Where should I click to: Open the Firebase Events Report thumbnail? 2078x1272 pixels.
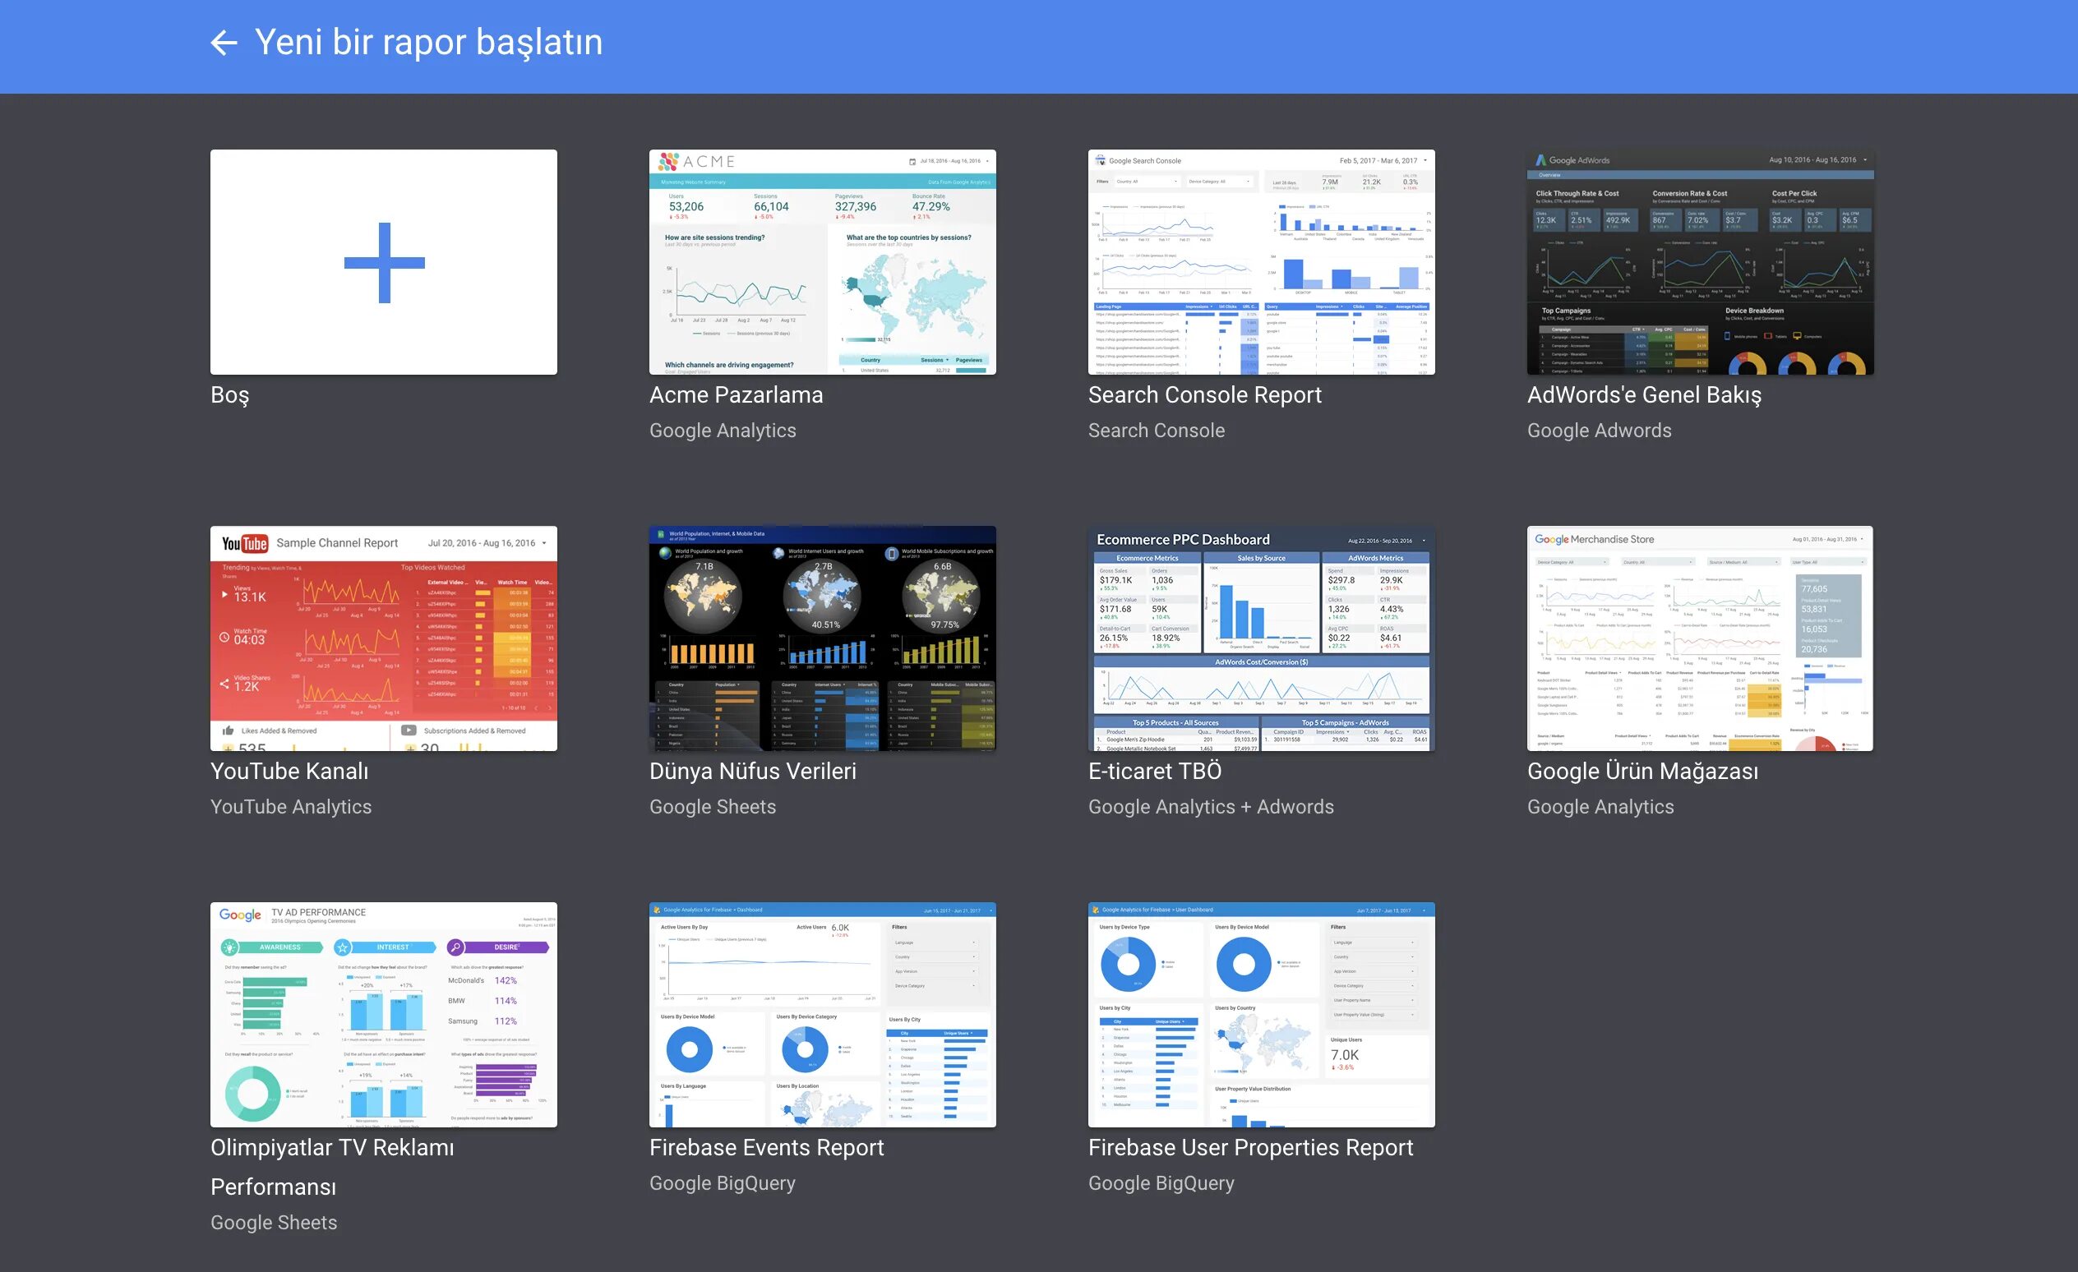(x=822, y=1014)
